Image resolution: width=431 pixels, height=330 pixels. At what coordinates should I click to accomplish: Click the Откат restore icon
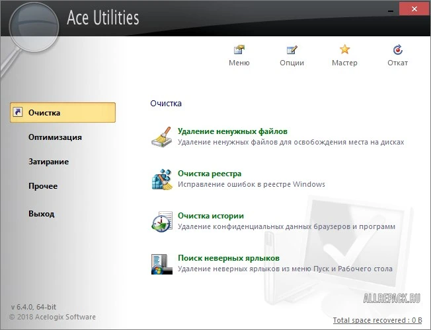point(397,49)
